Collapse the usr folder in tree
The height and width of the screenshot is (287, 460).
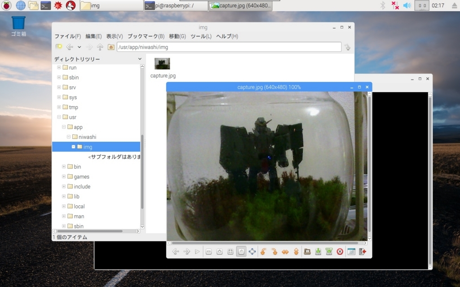(59, 117)
